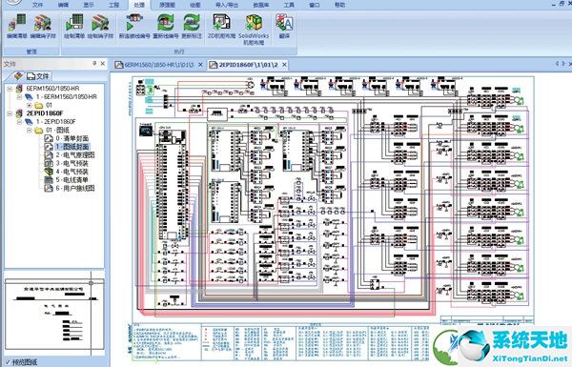Select the 6 - 用户接线图 tree item
This screenshot has width=572, height=367.
[x=74, y=188]
